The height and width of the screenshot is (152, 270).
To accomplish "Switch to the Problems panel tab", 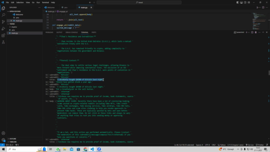I will (49, 33).
